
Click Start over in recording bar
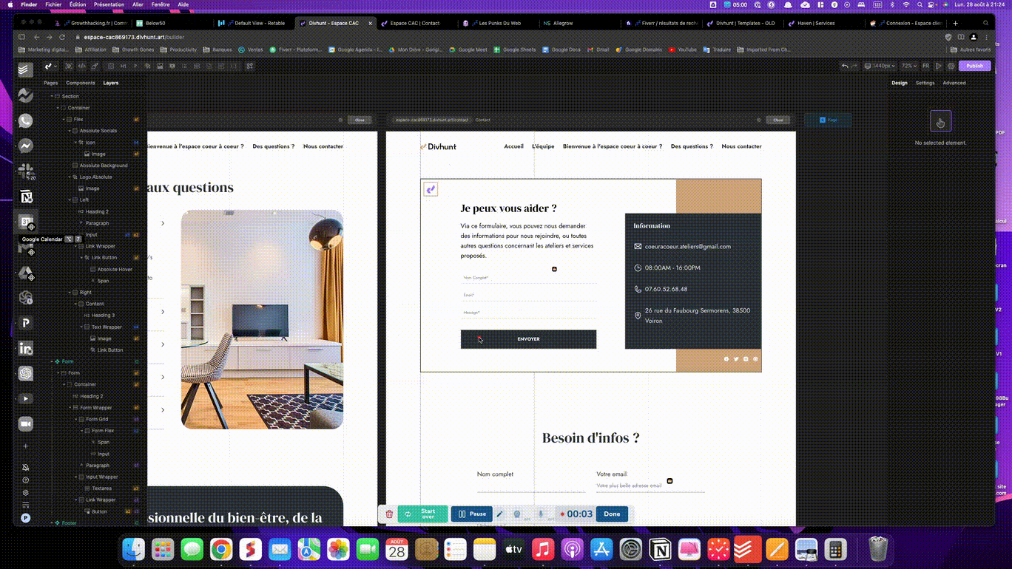(x=422, y=514)
